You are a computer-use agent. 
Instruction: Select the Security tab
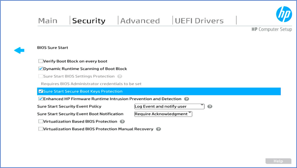coord(89,21)
